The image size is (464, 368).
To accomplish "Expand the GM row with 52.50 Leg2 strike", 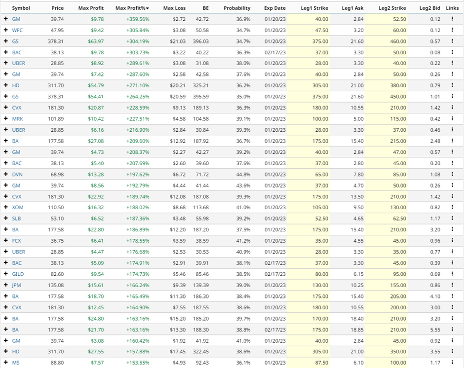I will click(x=5, y=19).
